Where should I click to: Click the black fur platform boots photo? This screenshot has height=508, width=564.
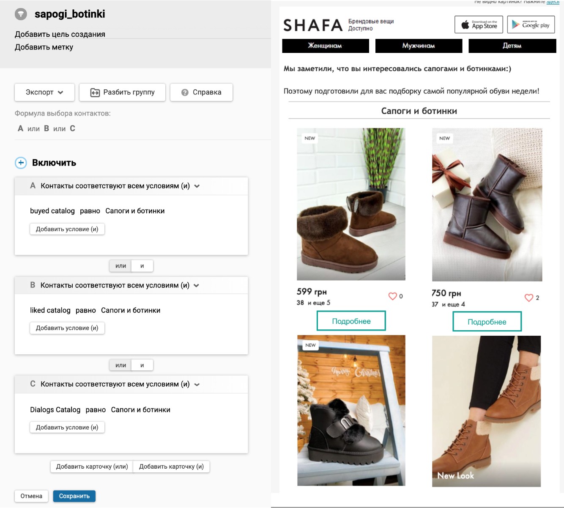click(x=351, y=410)
